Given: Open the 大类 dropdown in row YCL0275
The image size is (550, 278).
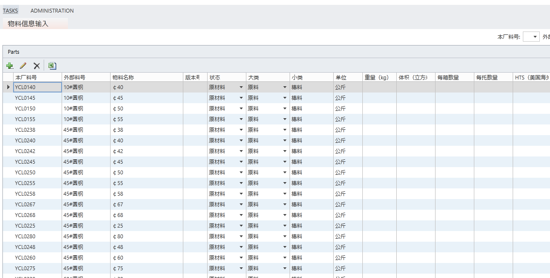Looking at the screenshot, I should pyautogui.click(x=285, y=268).
